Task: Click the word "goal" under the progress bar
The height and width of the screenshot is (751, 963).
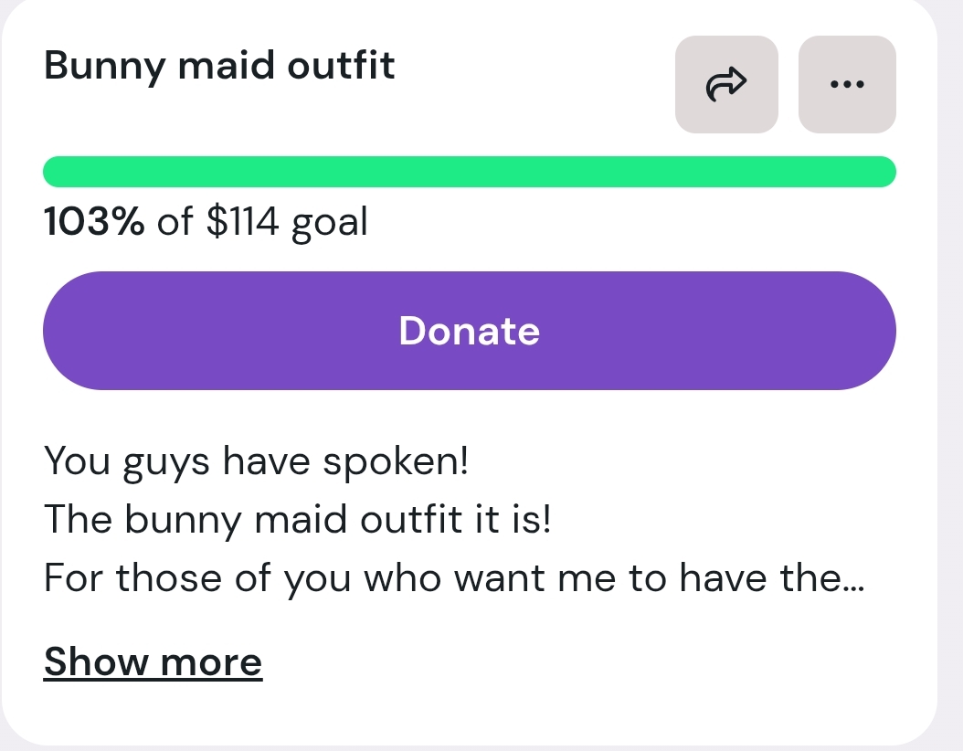Action: coord(329,223)
